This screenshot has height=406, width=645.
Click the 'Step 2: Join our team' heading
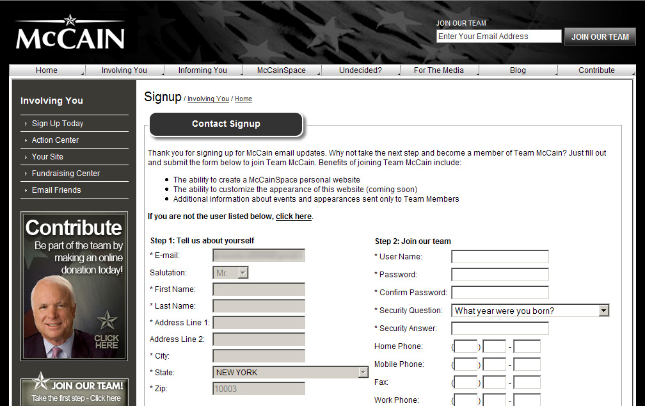coord(413,241)
